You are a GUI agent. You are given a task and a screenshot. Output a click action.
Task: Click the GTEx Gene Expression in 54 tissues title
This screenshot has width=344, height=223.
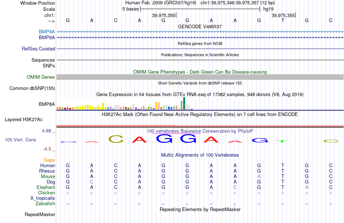(x=200, y=95)
